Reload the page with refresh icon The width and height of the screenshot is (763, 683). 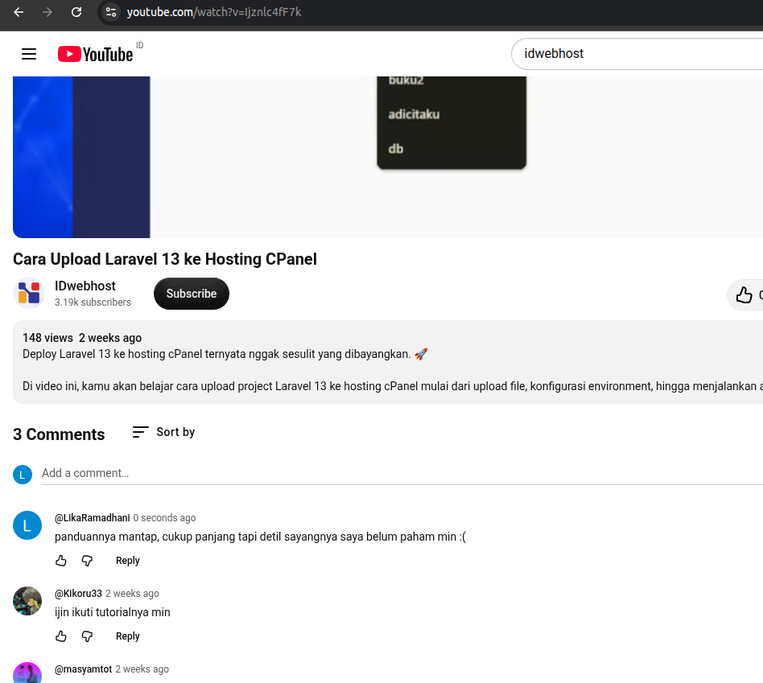click(x=76, y=12)
